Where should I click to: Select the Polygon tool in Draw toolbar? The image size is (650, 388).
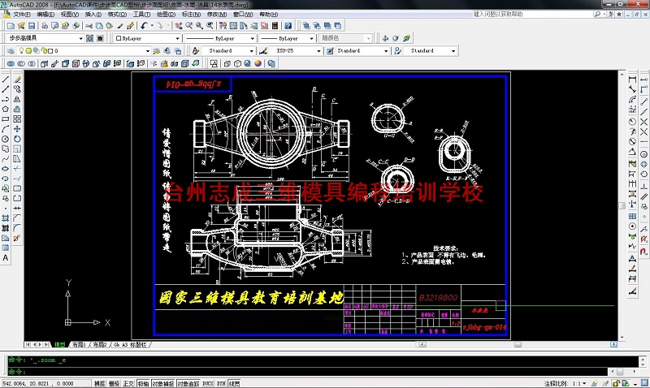6,109
